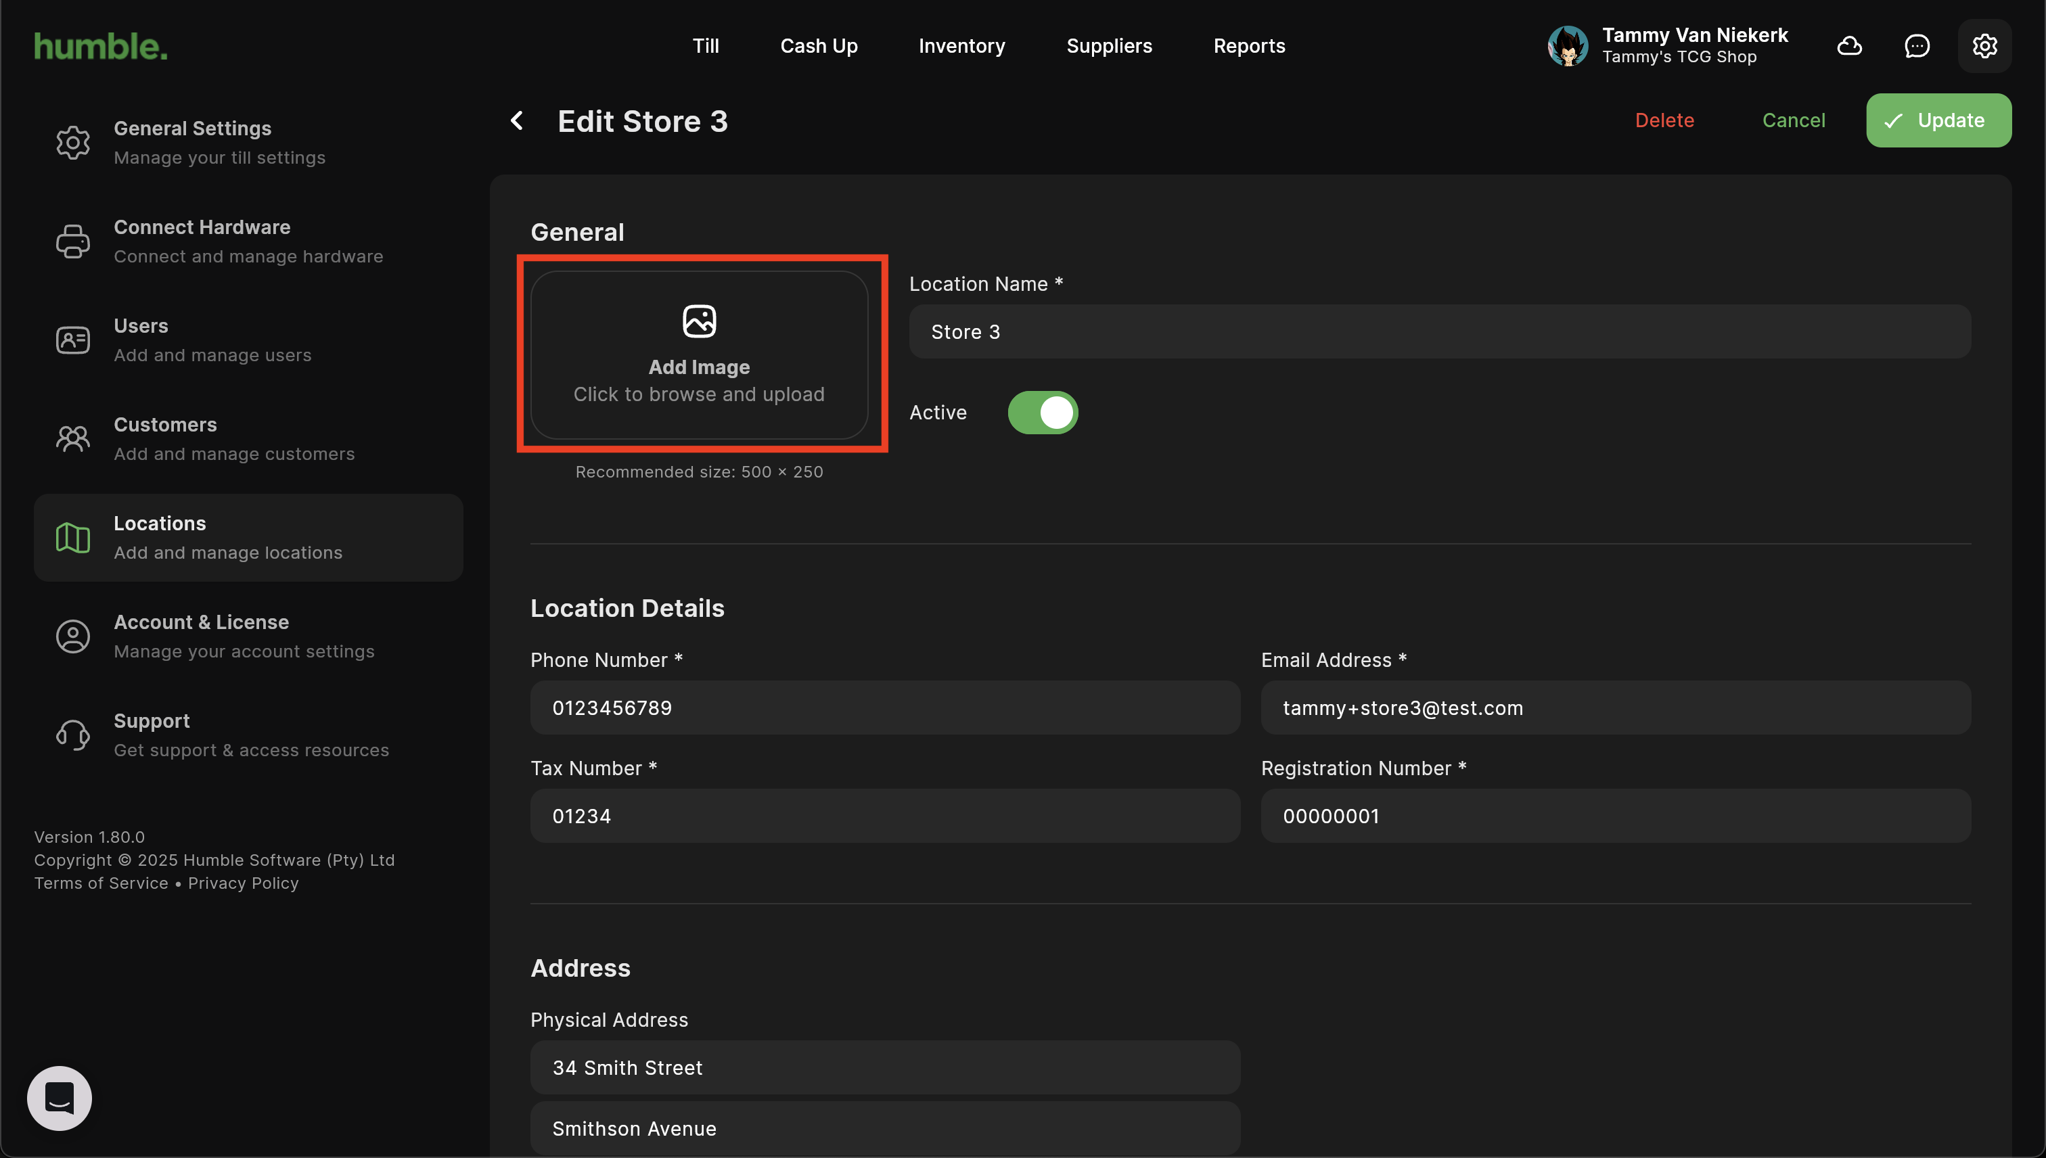
Task: Open the Privacy Policy link
Action: [243, 883]
